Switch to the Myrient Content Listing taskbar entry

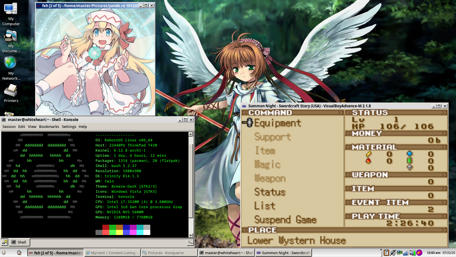[113, 253]
